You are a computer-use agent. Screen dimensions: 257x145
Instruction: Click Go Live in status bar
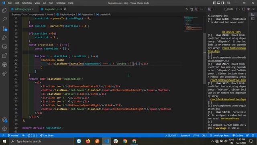click(238, 135)
